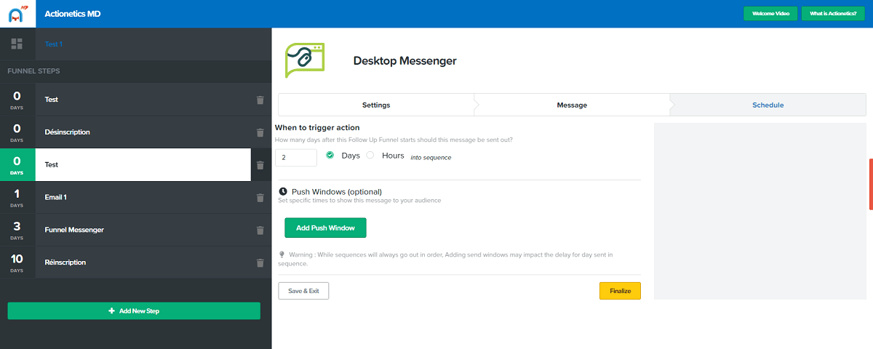Open the Welcome Video button
Viewport: 873px width, 349px height.
[x=770, y=14]
